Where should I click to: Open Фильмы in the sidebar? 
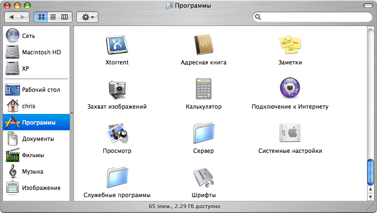[36, 155]
